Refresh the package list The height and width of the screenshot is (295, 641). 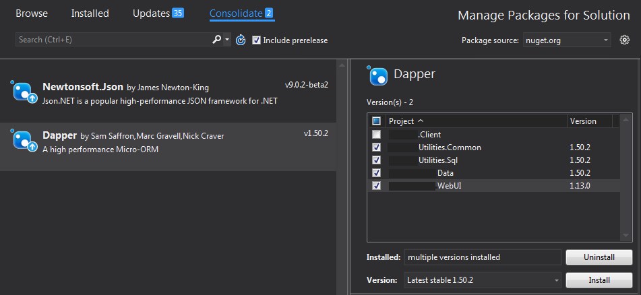(241, 40)
